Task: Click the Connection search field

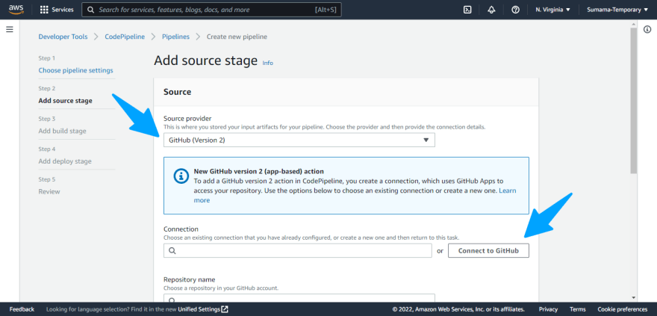Action: [x=297, y=250]
